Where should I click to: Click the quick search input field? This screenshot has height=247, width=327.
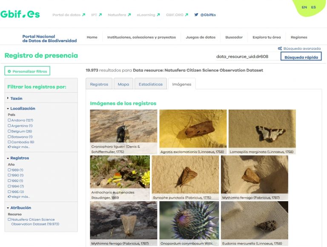point(247,57)
